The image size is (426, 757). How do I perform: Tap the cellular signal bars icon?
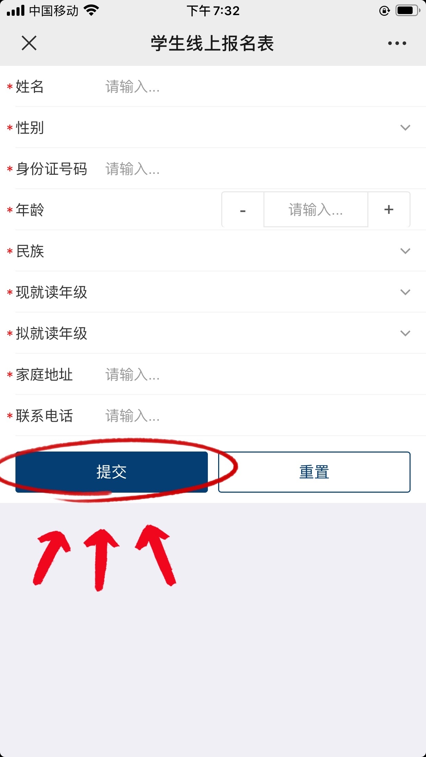click(x=16, y=11)
